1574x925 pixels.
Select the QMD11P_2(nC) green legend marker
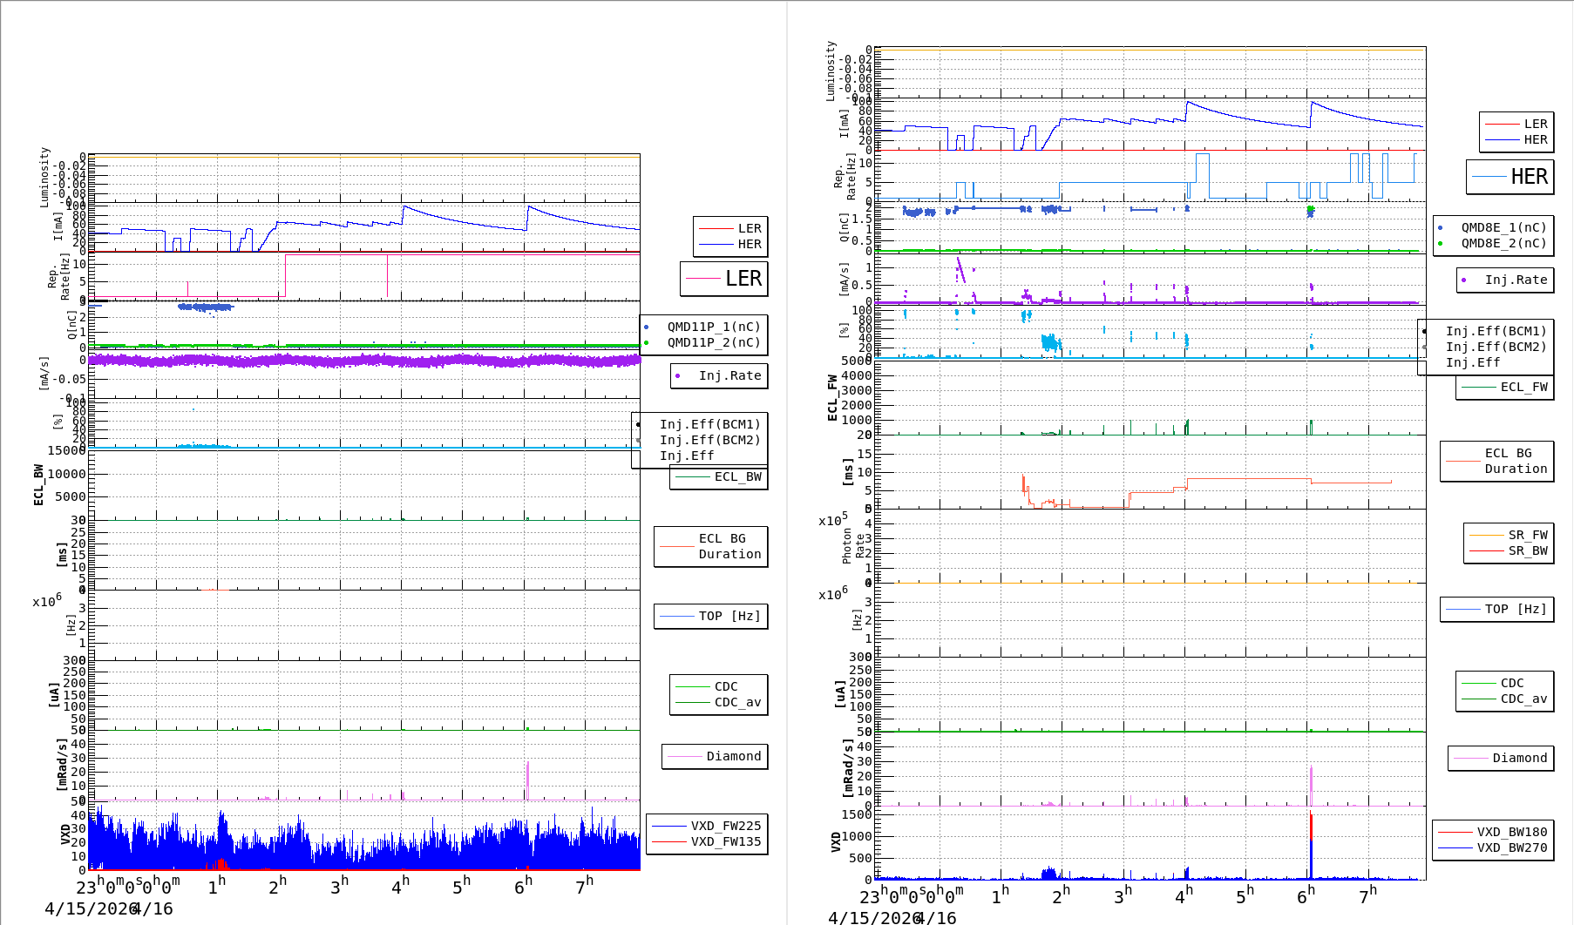(646, 343)
